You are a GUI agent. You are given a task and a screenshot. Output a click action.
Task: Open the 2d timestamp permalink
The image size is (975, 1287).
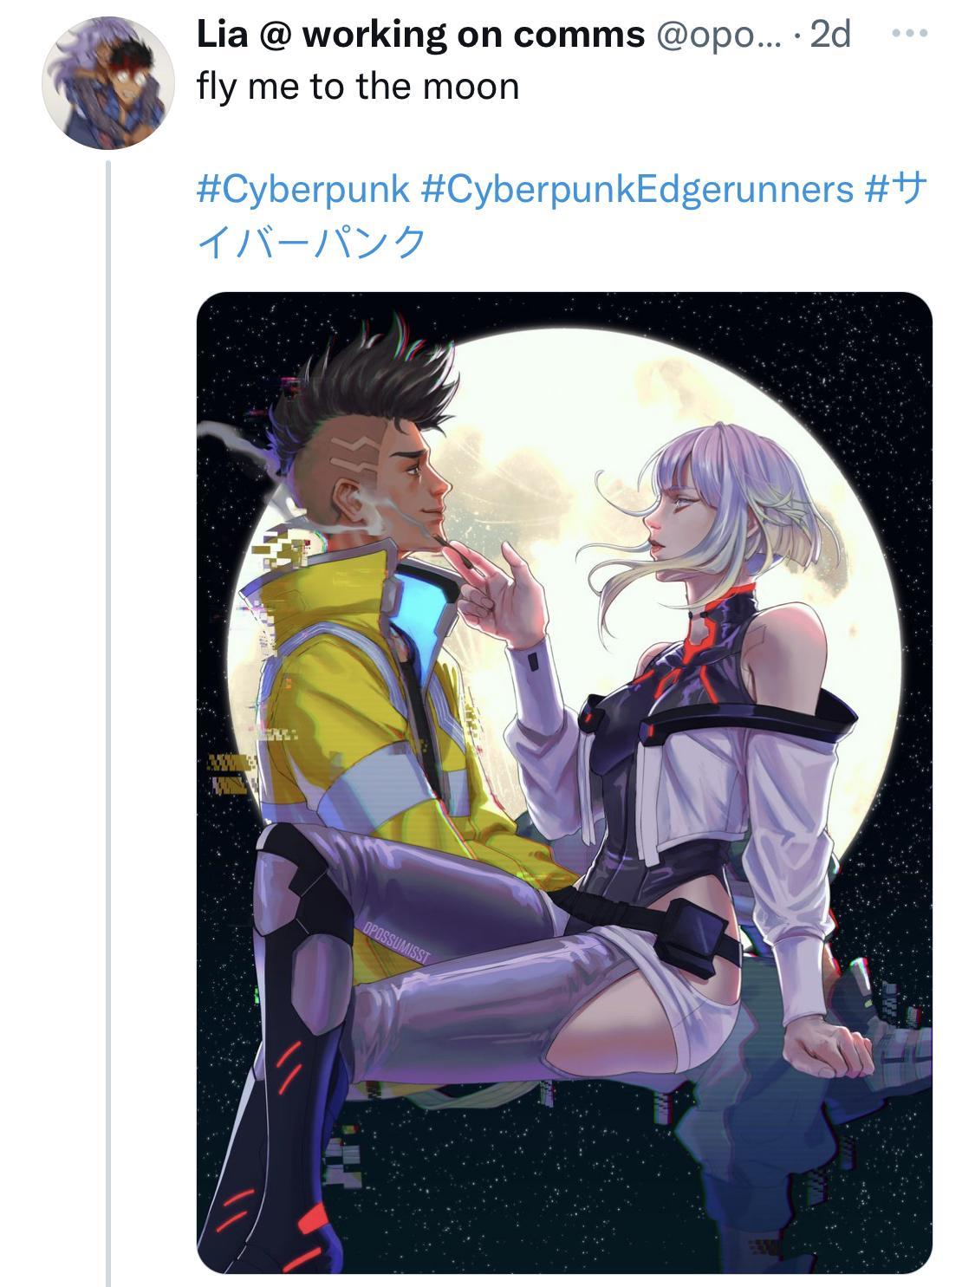[x=830, y=35]
